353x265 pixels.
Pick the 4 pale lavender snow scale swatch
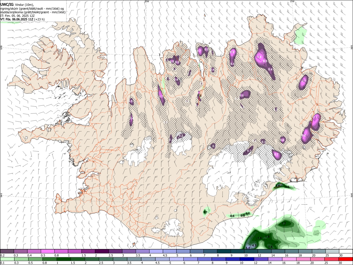coord(156,251)
